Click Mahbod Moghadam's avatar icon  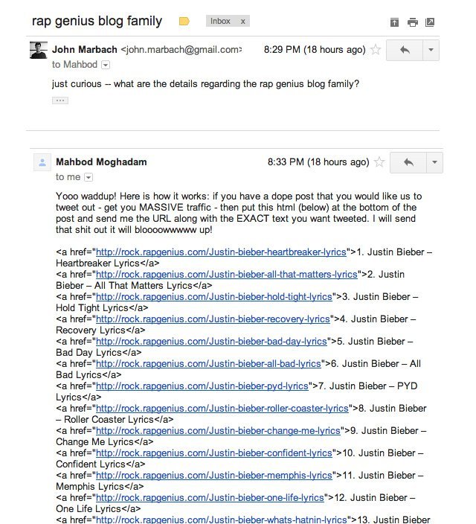(x=42, y=163)
